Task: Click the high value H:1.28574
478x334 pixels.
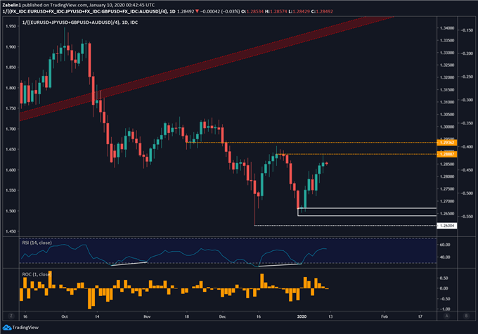Action: pyautogui.click(x=276, y=11)
